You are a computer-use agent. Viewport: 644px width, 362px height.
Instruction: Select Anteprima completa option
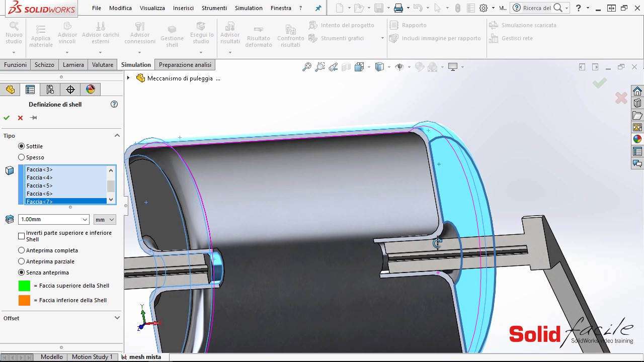21,250
